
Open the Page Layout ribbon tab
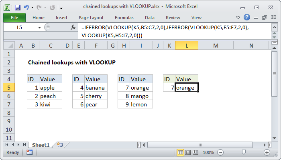click(91, 18)
